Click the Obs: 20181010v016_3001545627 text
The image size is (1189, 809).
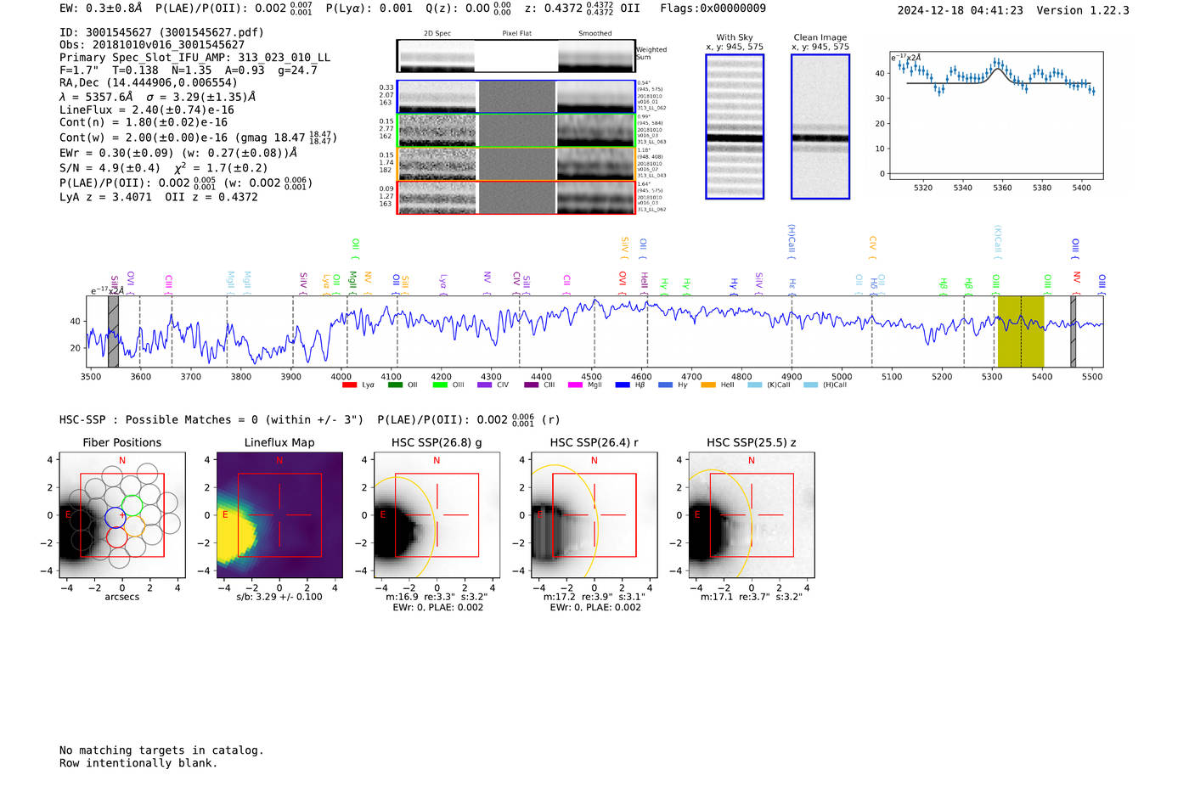tap(152, 45)
